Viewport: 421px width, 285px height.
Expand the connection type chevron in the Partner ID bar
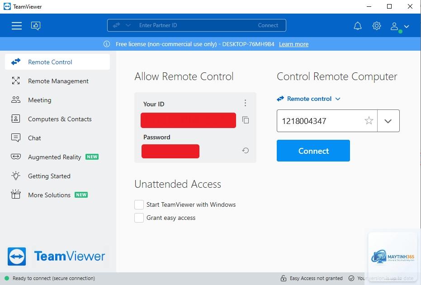(x=128, y=25)
